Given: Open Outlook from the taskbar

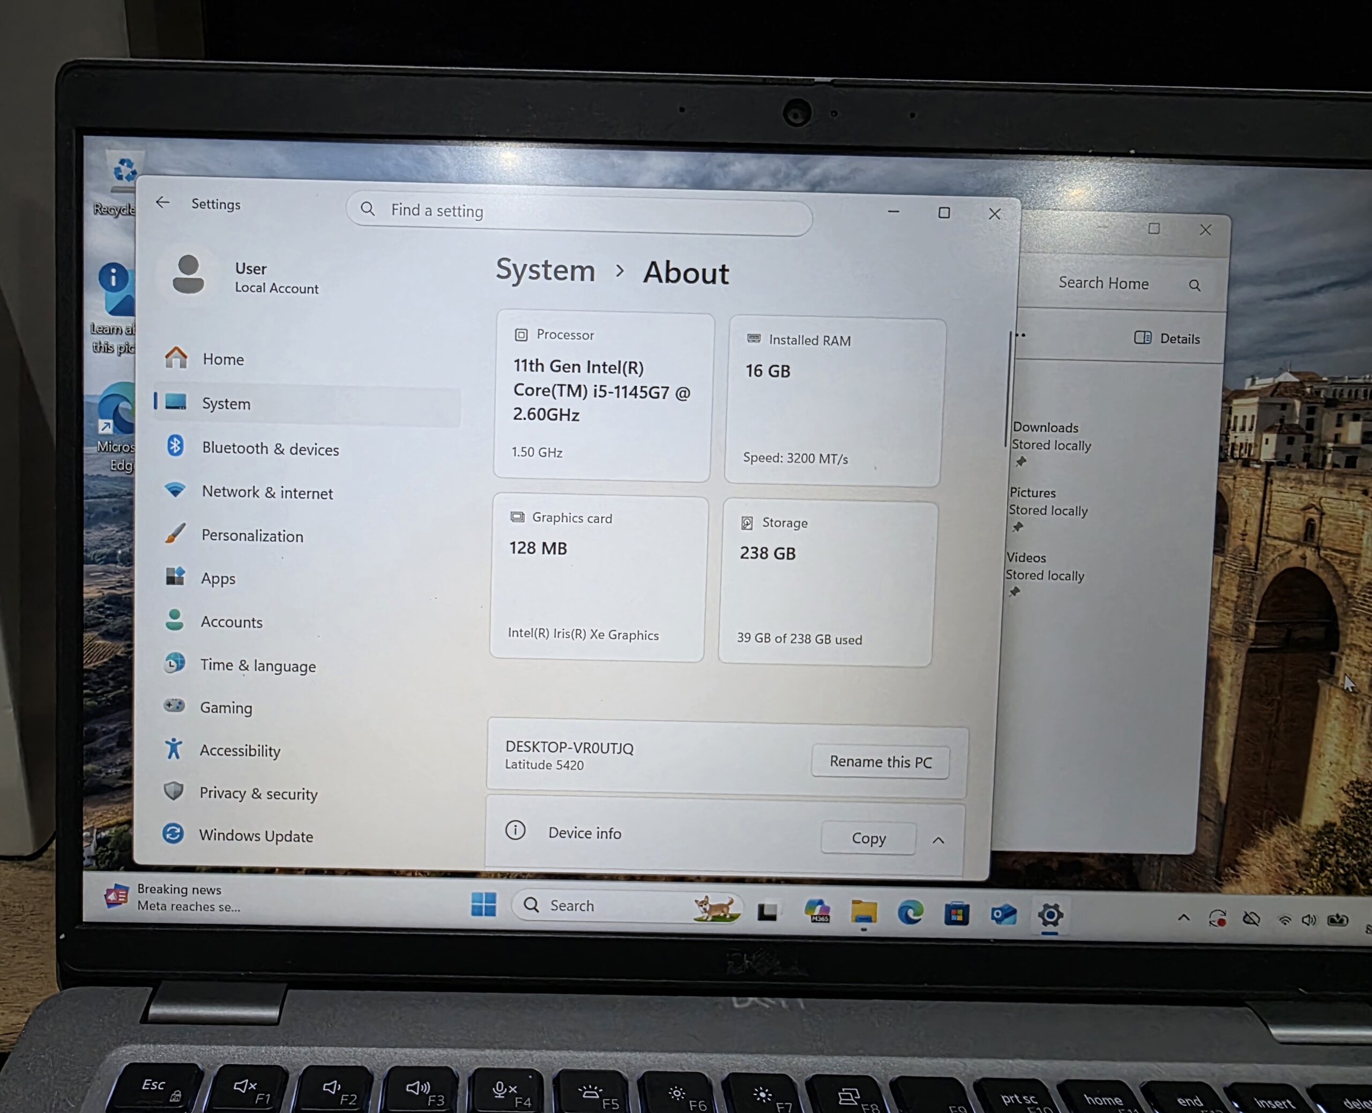Looking at the screenshot, I should click(x=1003, y=914).
